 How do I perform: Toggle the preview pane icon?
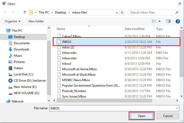click(x=168, y=21)
